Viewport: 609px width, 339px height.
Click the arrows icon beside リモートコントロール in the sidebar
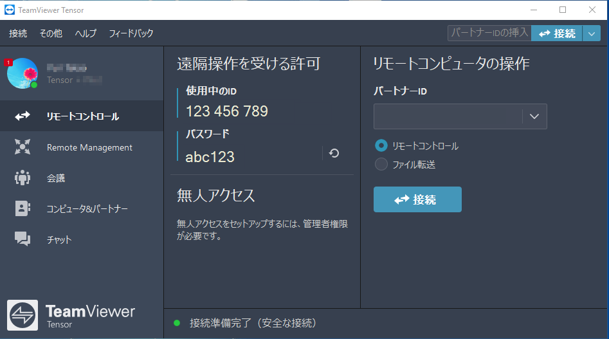tap(23, 116)
